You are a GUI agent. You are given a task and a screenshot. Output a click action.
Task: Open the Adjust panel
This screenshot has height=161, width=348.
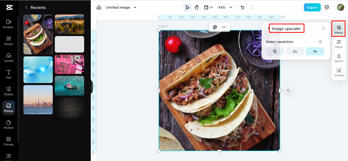(339, 44)
